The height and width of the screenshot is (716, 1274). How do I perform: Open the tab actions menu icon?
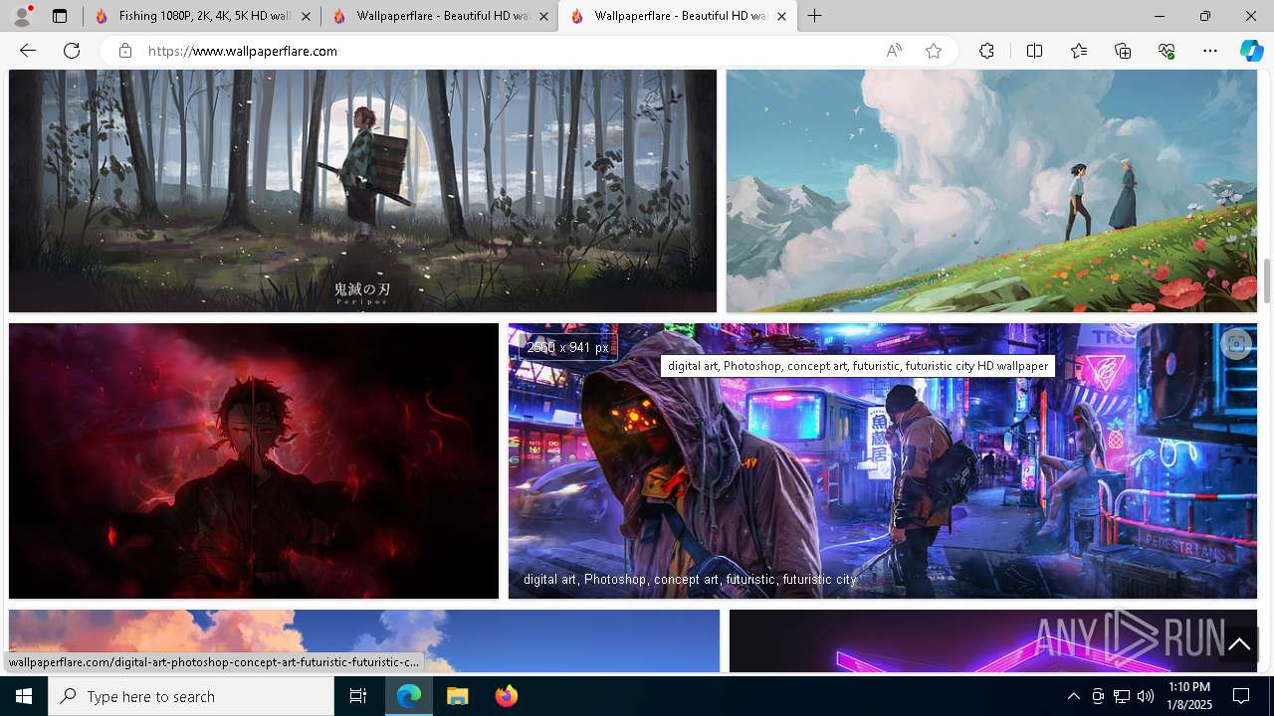pos(60,16)
